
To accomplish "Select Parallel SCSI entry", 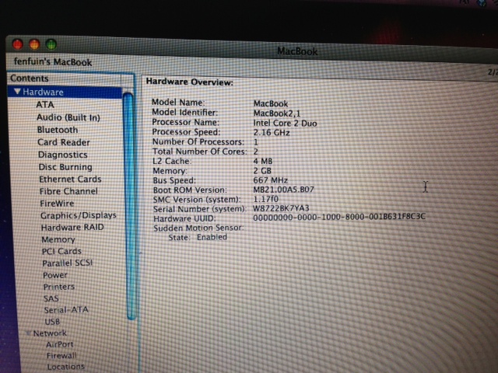I will click(68, 263).
